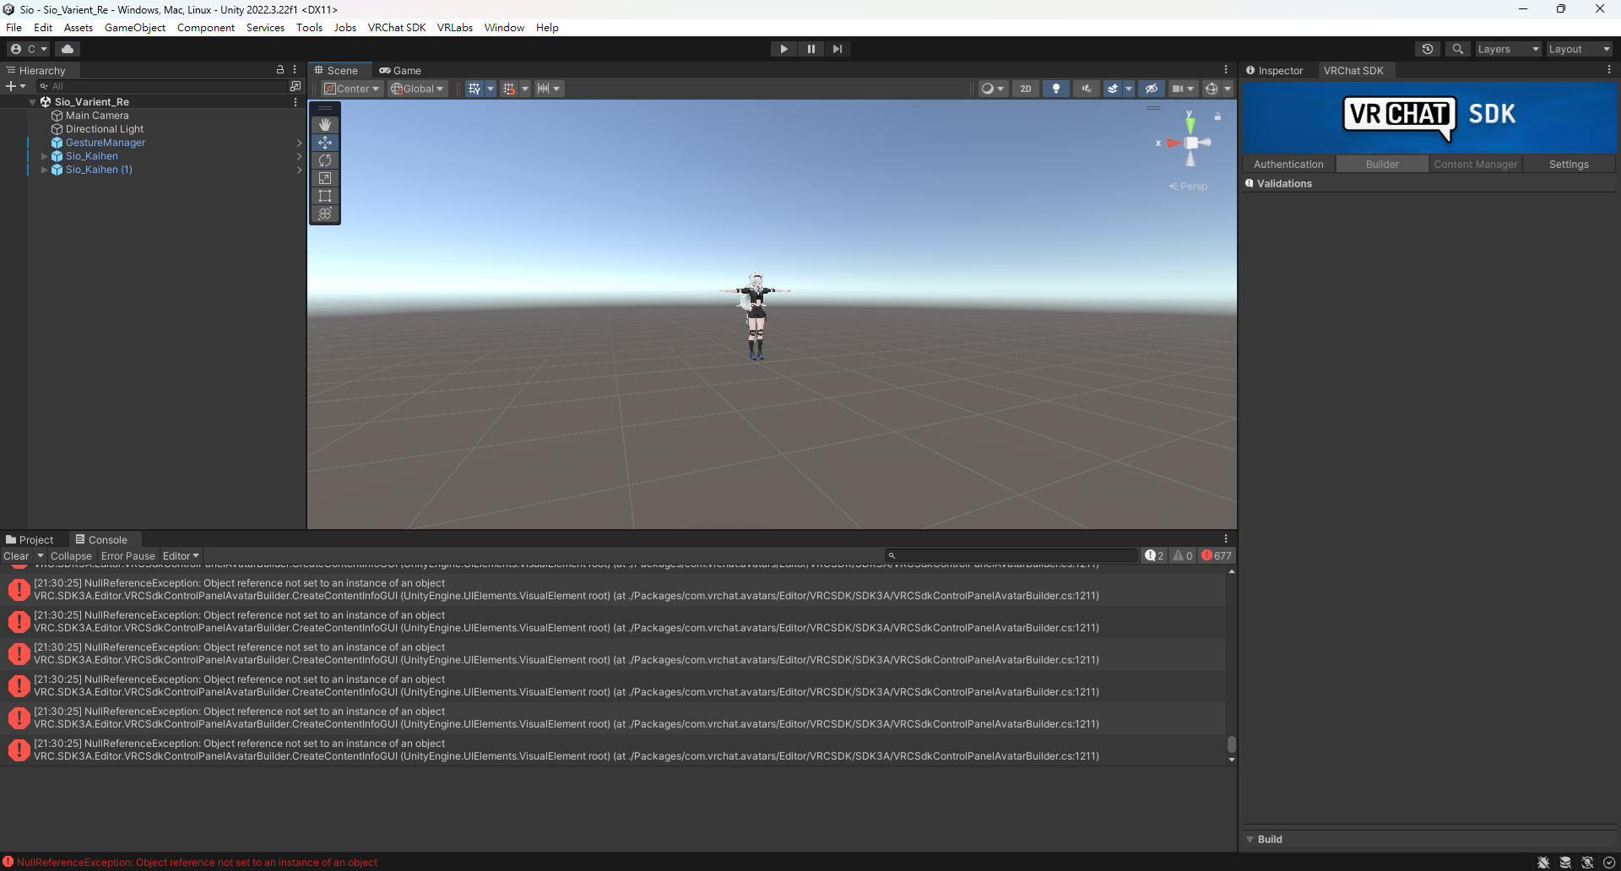Toggle Collapse in the Console

(x=71, y=555)
